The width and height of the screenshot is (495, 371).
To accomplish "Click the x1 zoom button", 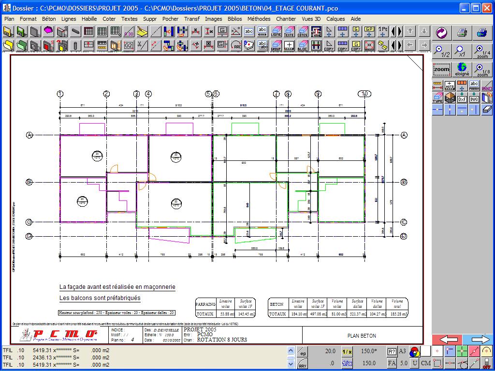I will point(462,51).
